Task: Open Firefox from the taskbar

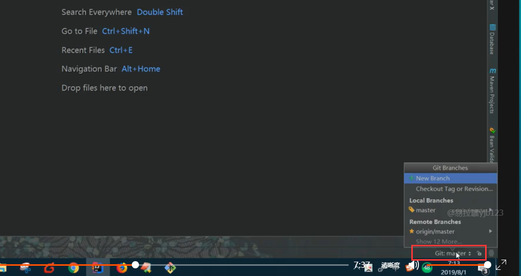Action: (x=122, y=267)
